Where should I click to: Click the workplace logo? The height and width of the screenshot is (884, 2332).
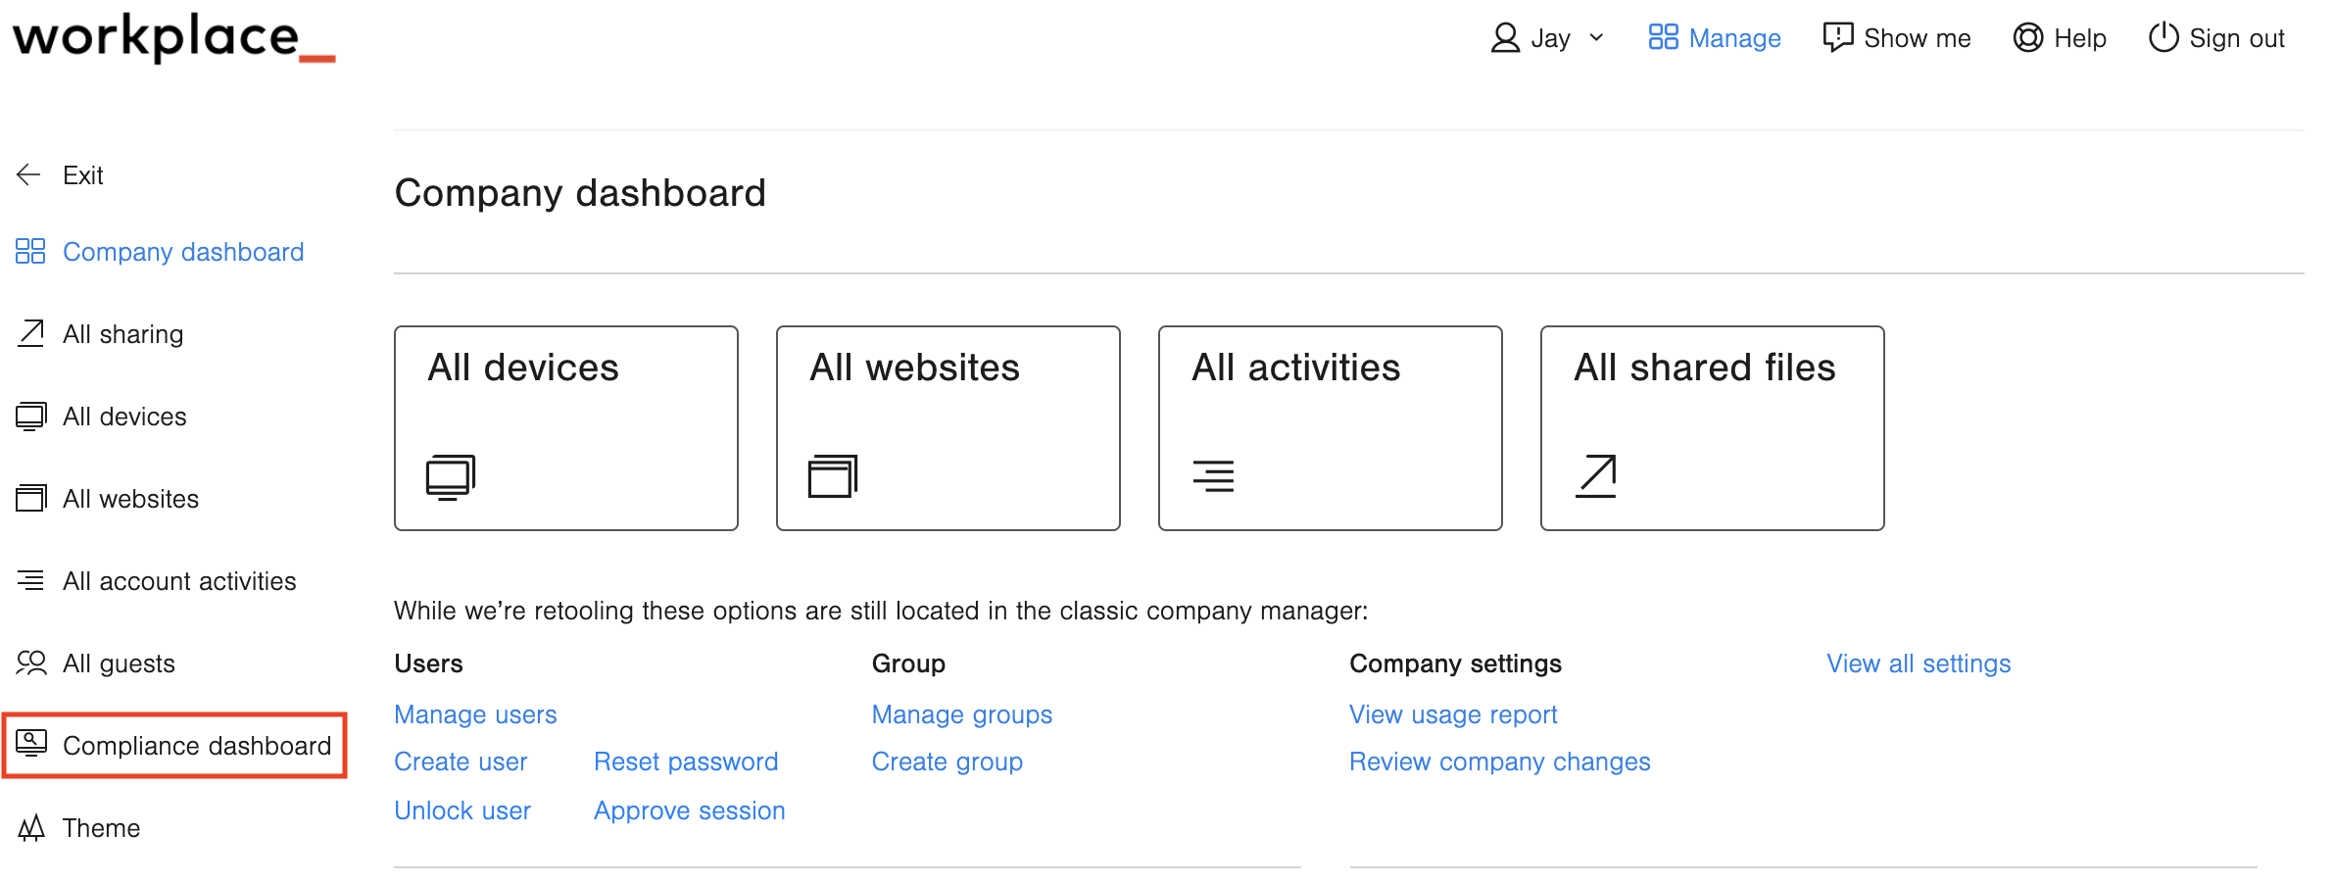(x=173, y=38)
